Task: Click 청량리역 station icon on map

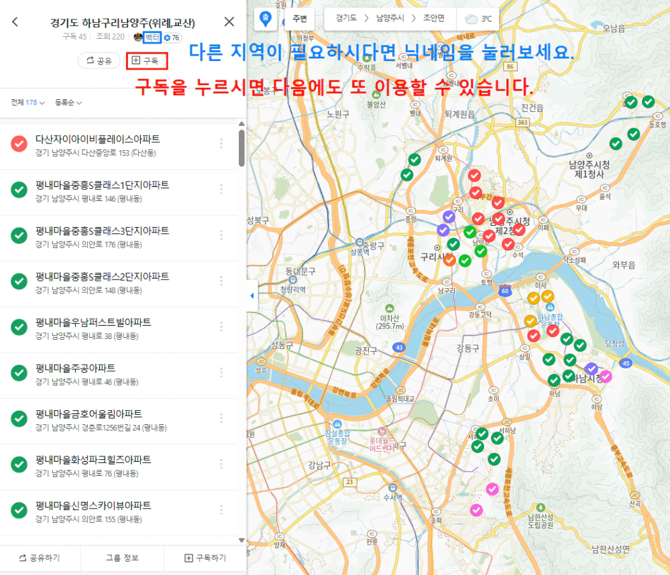Action: coord(292,280)
